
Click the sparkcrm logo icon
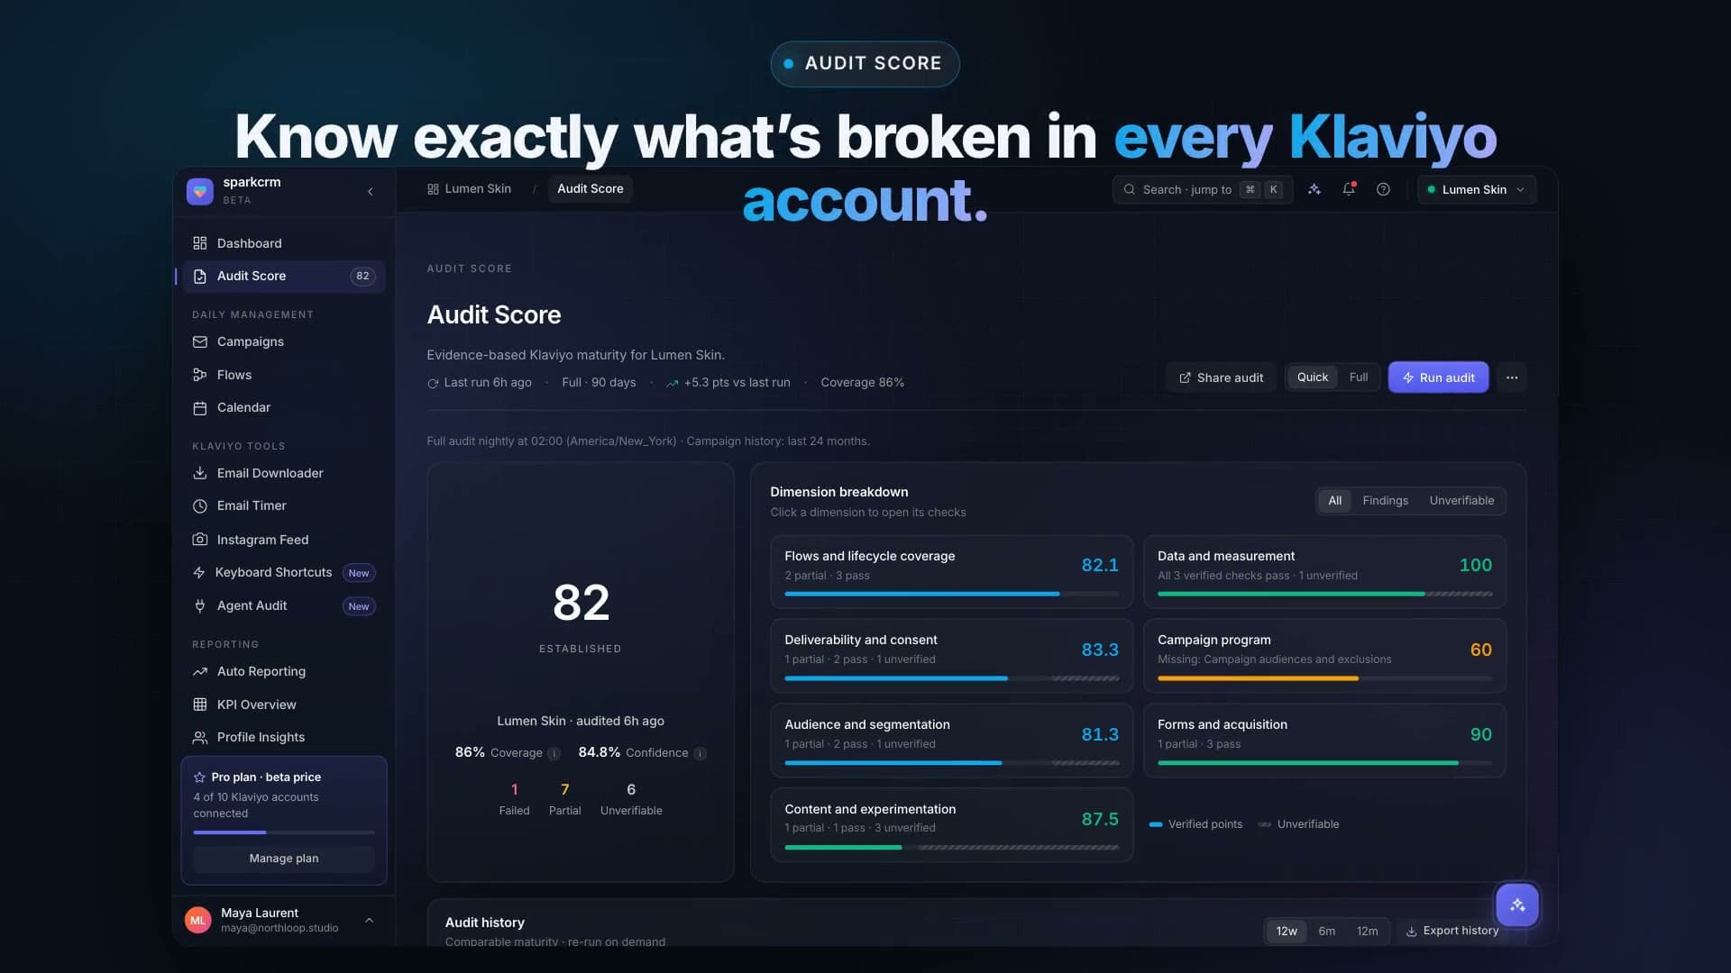point(200,191)
